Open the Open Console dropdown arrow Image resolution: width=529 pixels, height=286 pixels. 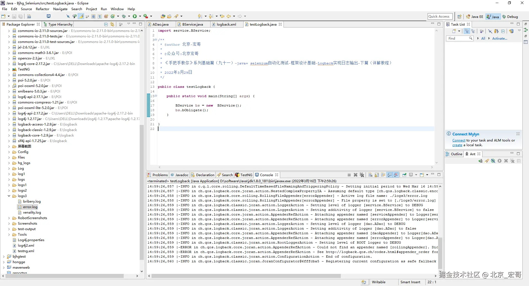[427, 175]
